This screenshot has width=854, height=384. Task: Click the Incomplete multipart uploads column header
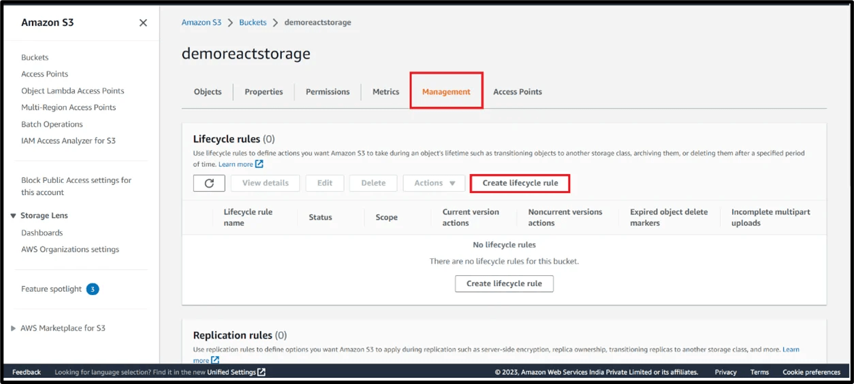pyautogui.click(x=771, y=217)
